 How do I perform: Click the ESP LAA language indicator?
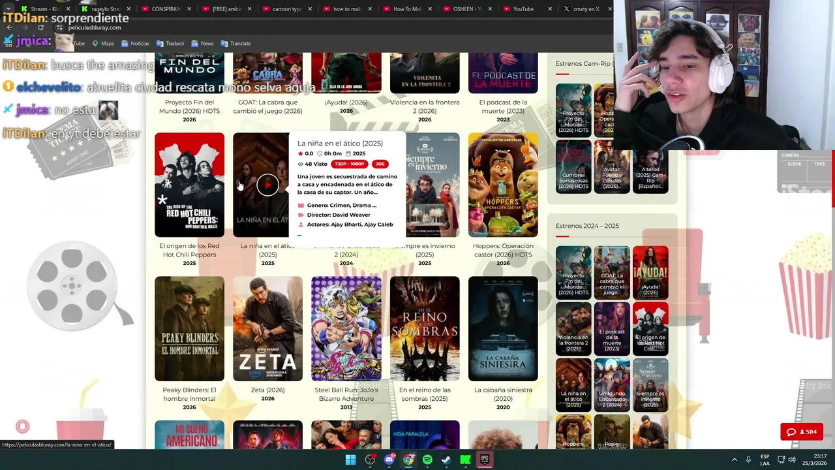pos(765,460)
